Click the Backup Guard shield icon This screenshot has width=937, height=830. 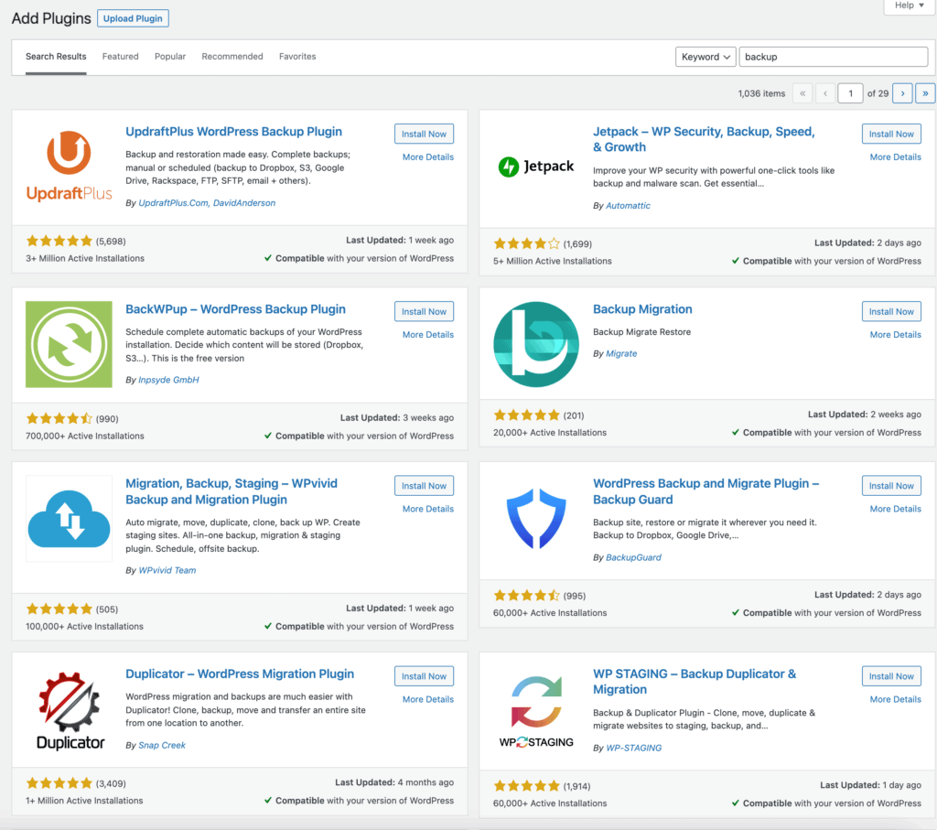click(536, 519)
